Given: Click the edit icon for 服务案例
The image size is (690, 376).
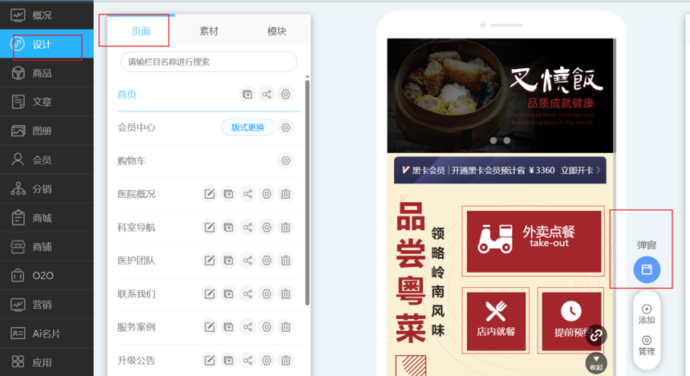Looking at the screenshot, I should (209, 327).
